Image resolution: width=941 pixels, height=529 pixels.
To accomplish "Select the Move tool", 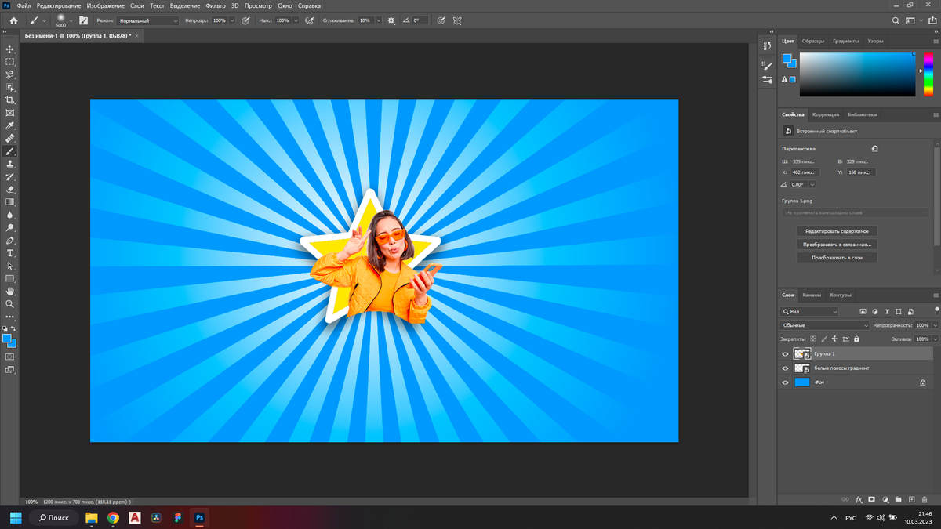I will [x=10, y=49].
